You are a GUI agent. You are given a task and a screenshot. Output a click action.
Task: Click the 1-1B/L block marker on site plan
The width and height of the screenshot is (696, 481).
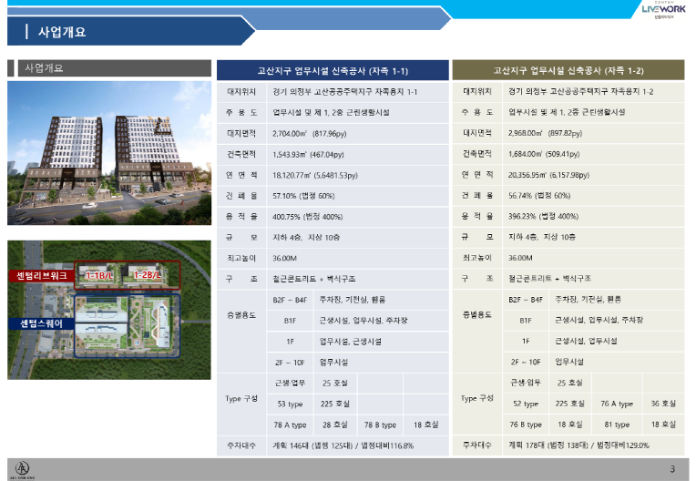pyautogui.click(x=97, y=275)
